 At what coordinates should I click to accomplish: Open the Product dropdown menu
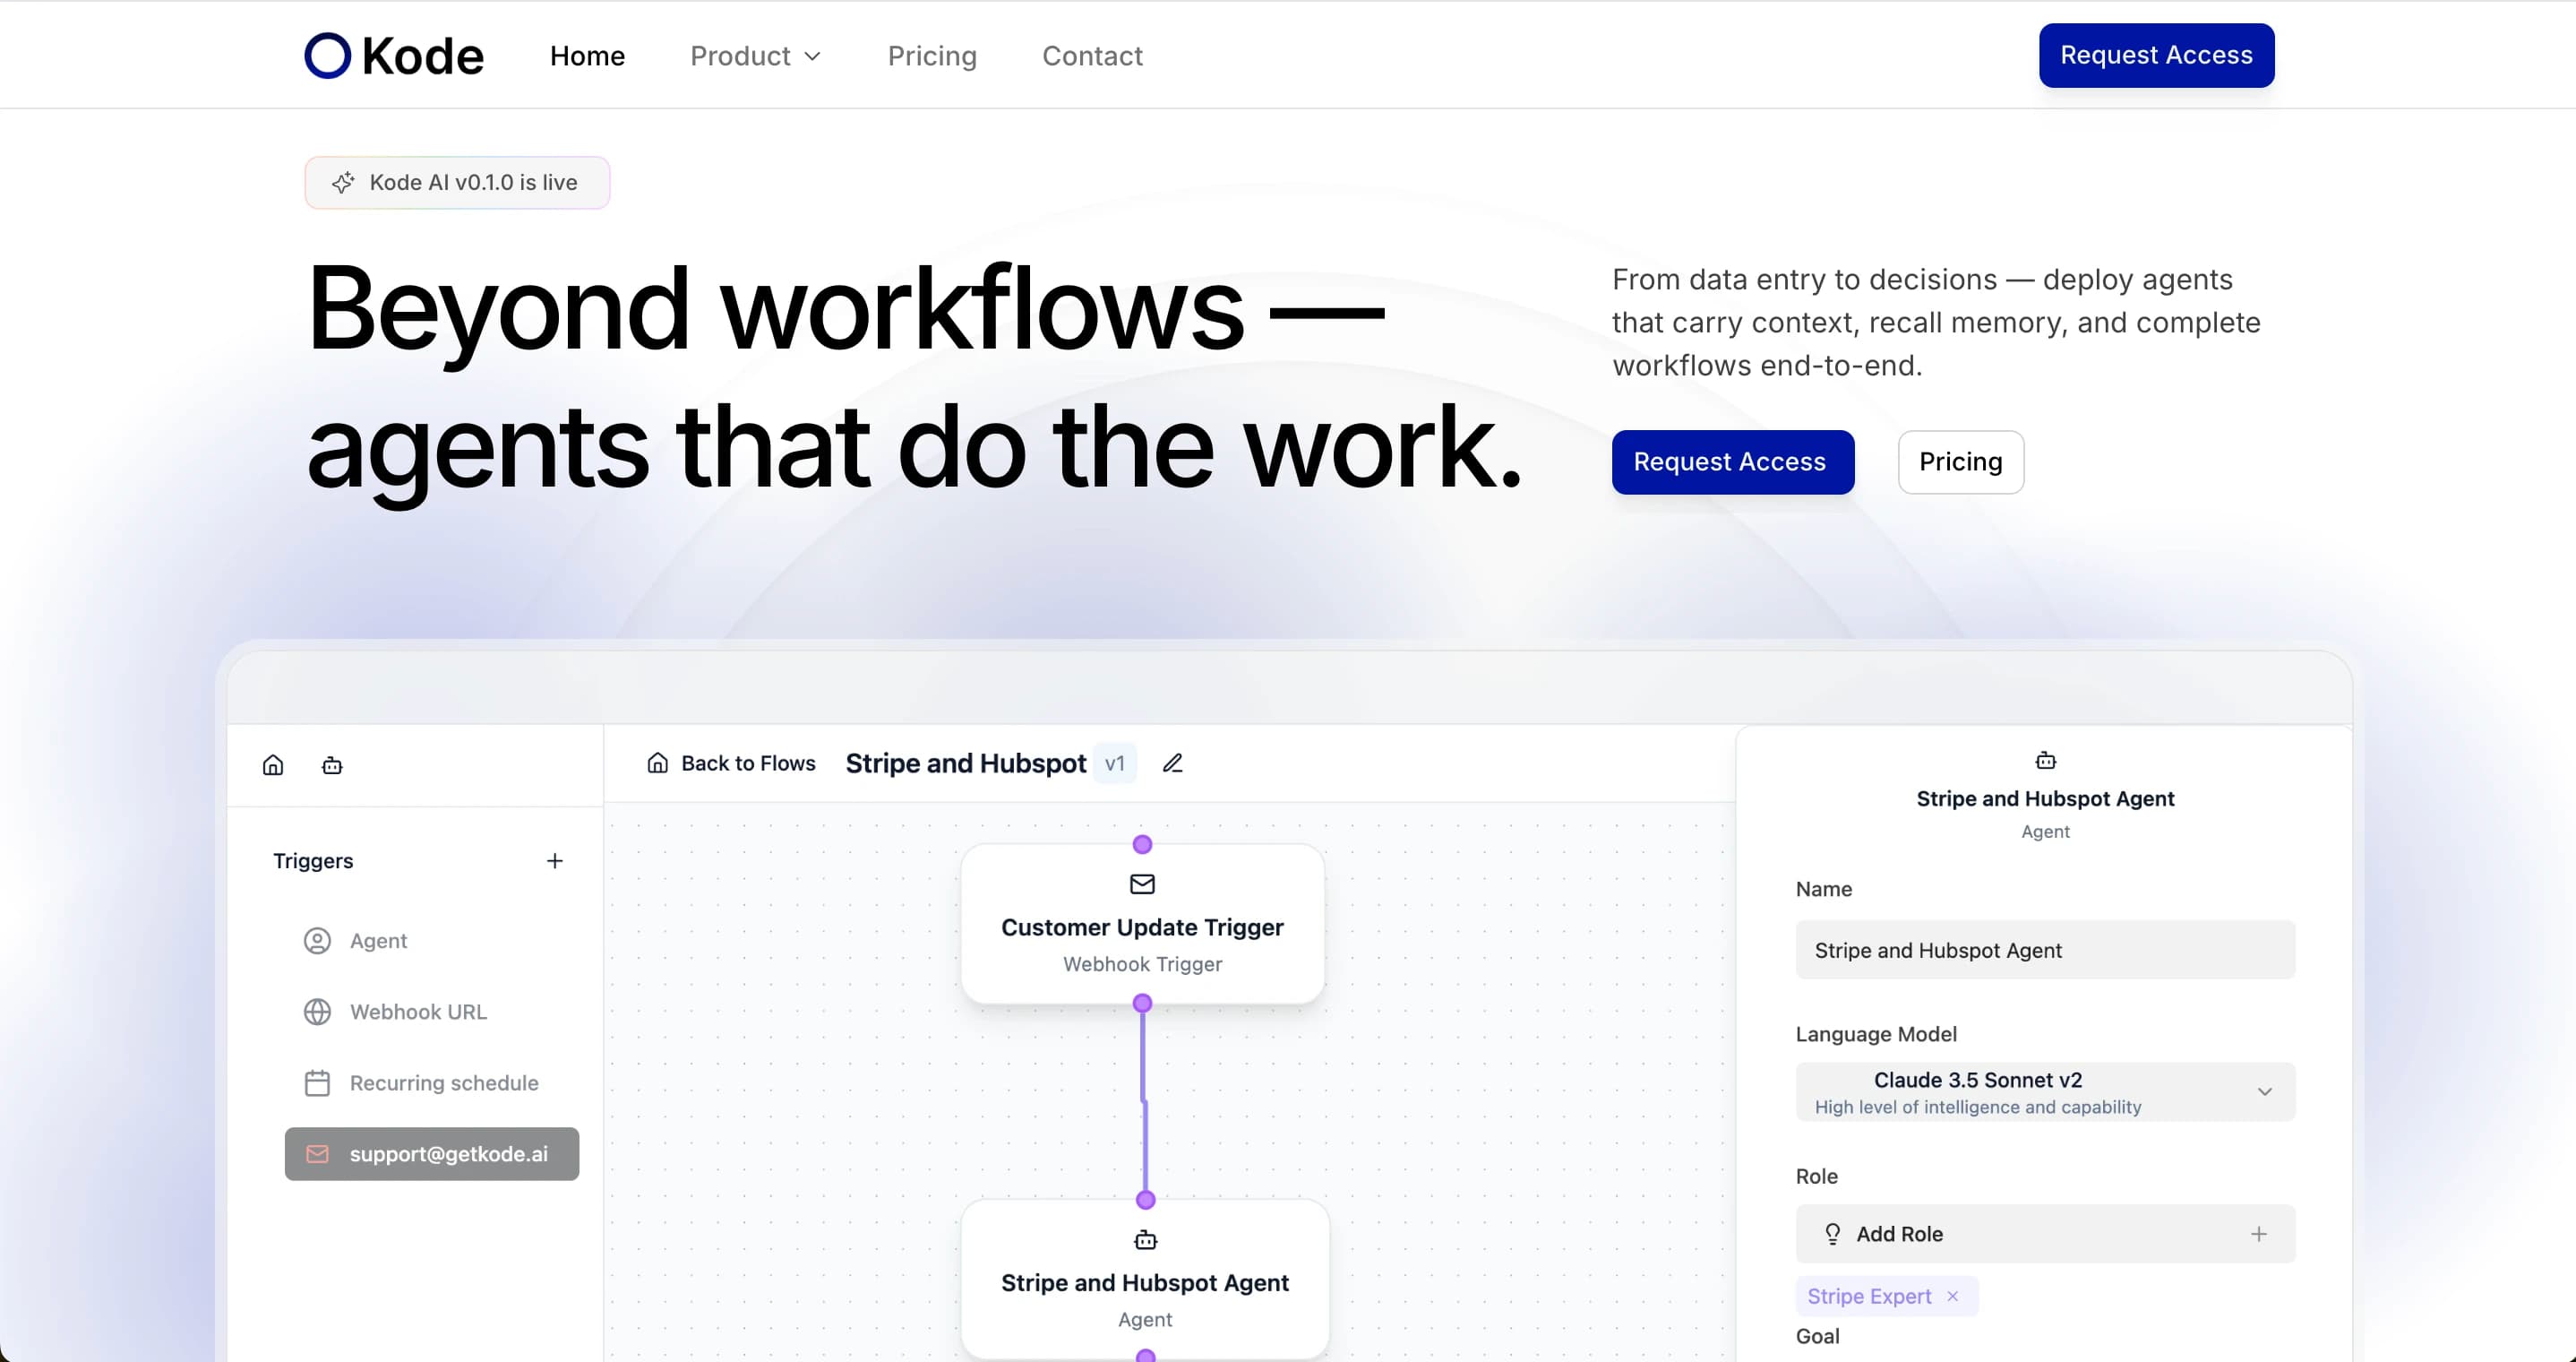coord(755,56)
